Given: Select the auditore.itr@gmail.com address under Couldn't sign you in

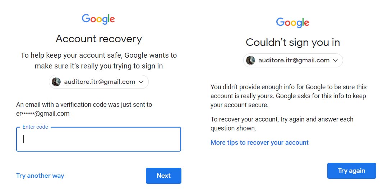Looking at the screenshot, I should click(294, 60).
